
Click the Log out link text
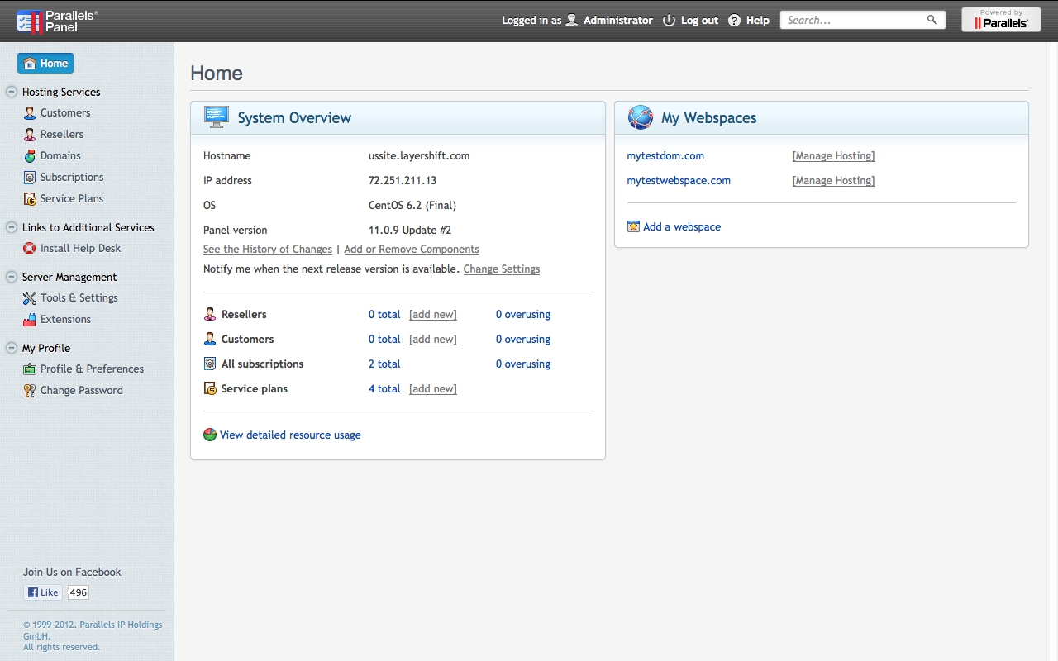(699, 21)
